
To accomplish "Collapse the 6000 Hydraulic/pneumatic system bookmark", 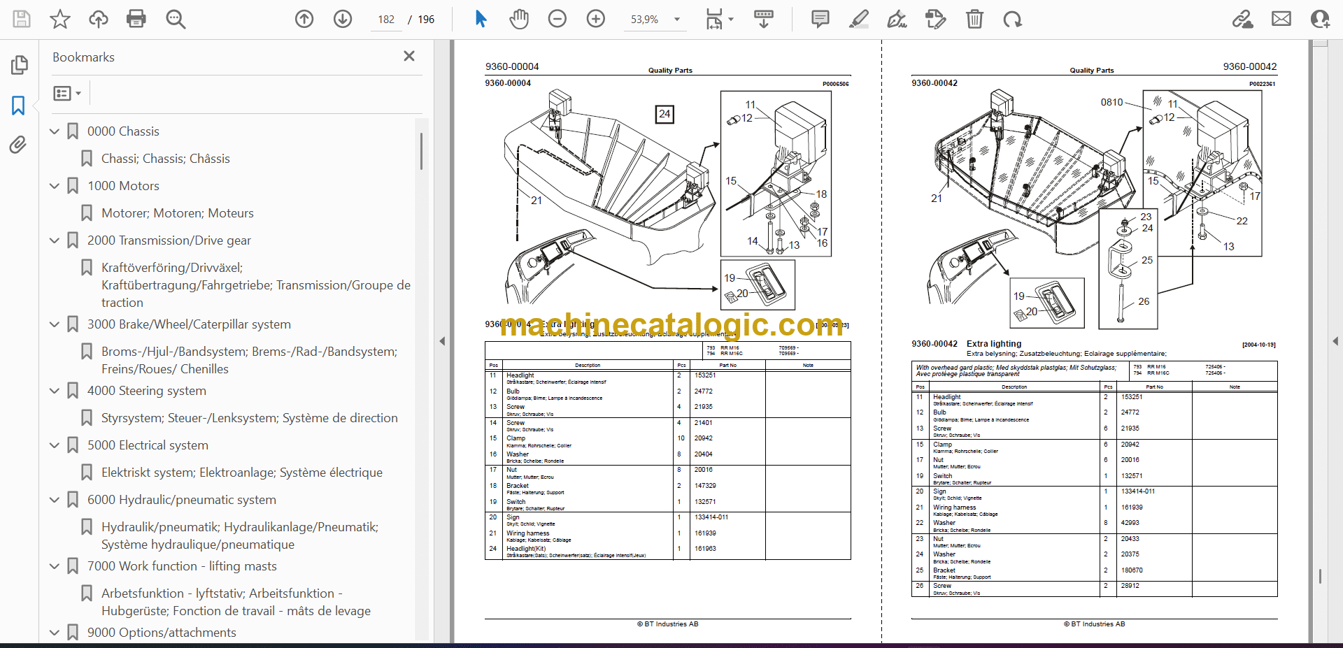I will (x=55, y=500).
